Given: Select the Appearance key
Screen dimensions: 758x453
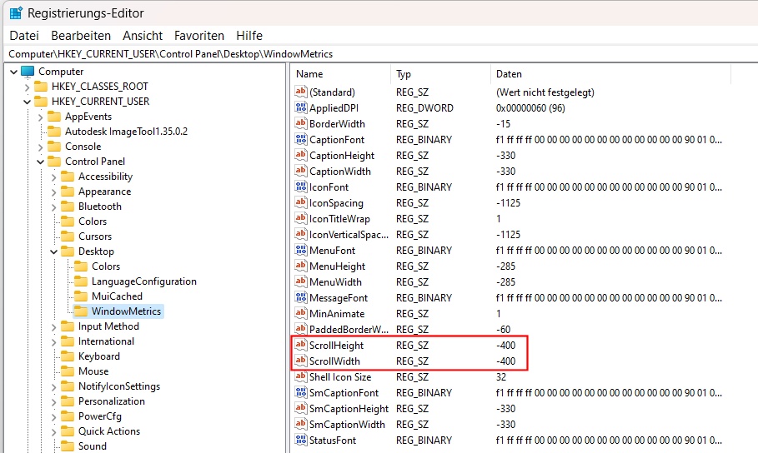Looking at the screenshot, I should pos(104,192).
